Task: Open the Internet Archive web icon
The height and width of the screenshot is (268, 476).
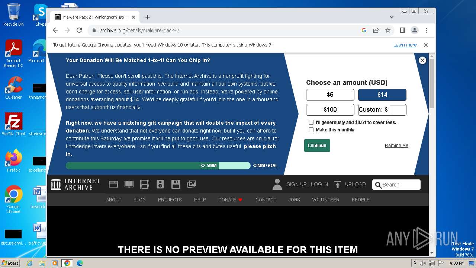Action: pyautogui.click(x=113, y=184)
